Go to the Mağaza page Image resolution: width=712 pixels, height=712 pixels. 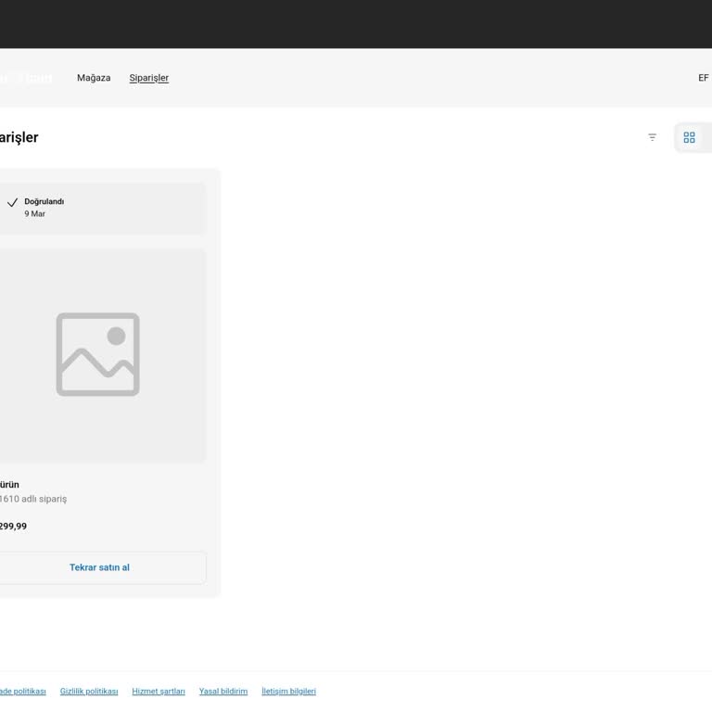point(94,78)
